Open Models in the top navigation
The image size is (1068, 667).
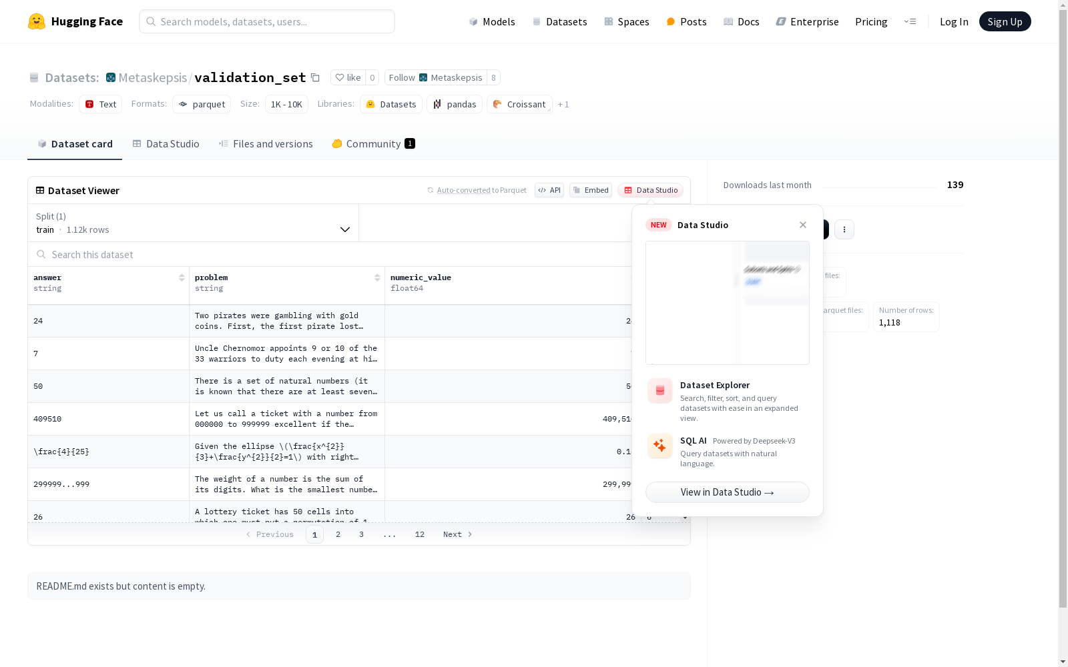click(492, 21)
